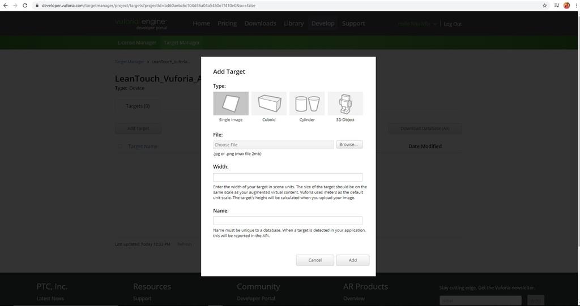Click the Target Manager breadcrumb link
The width and height of the screenshot is (580, 306).
coord(129,62)
